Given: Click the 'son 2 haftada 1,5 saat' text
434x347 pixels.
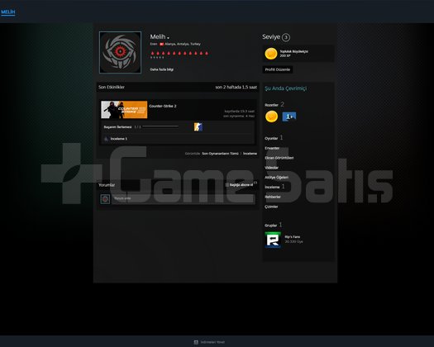Looking at the screenshot, I should (236, 88).
